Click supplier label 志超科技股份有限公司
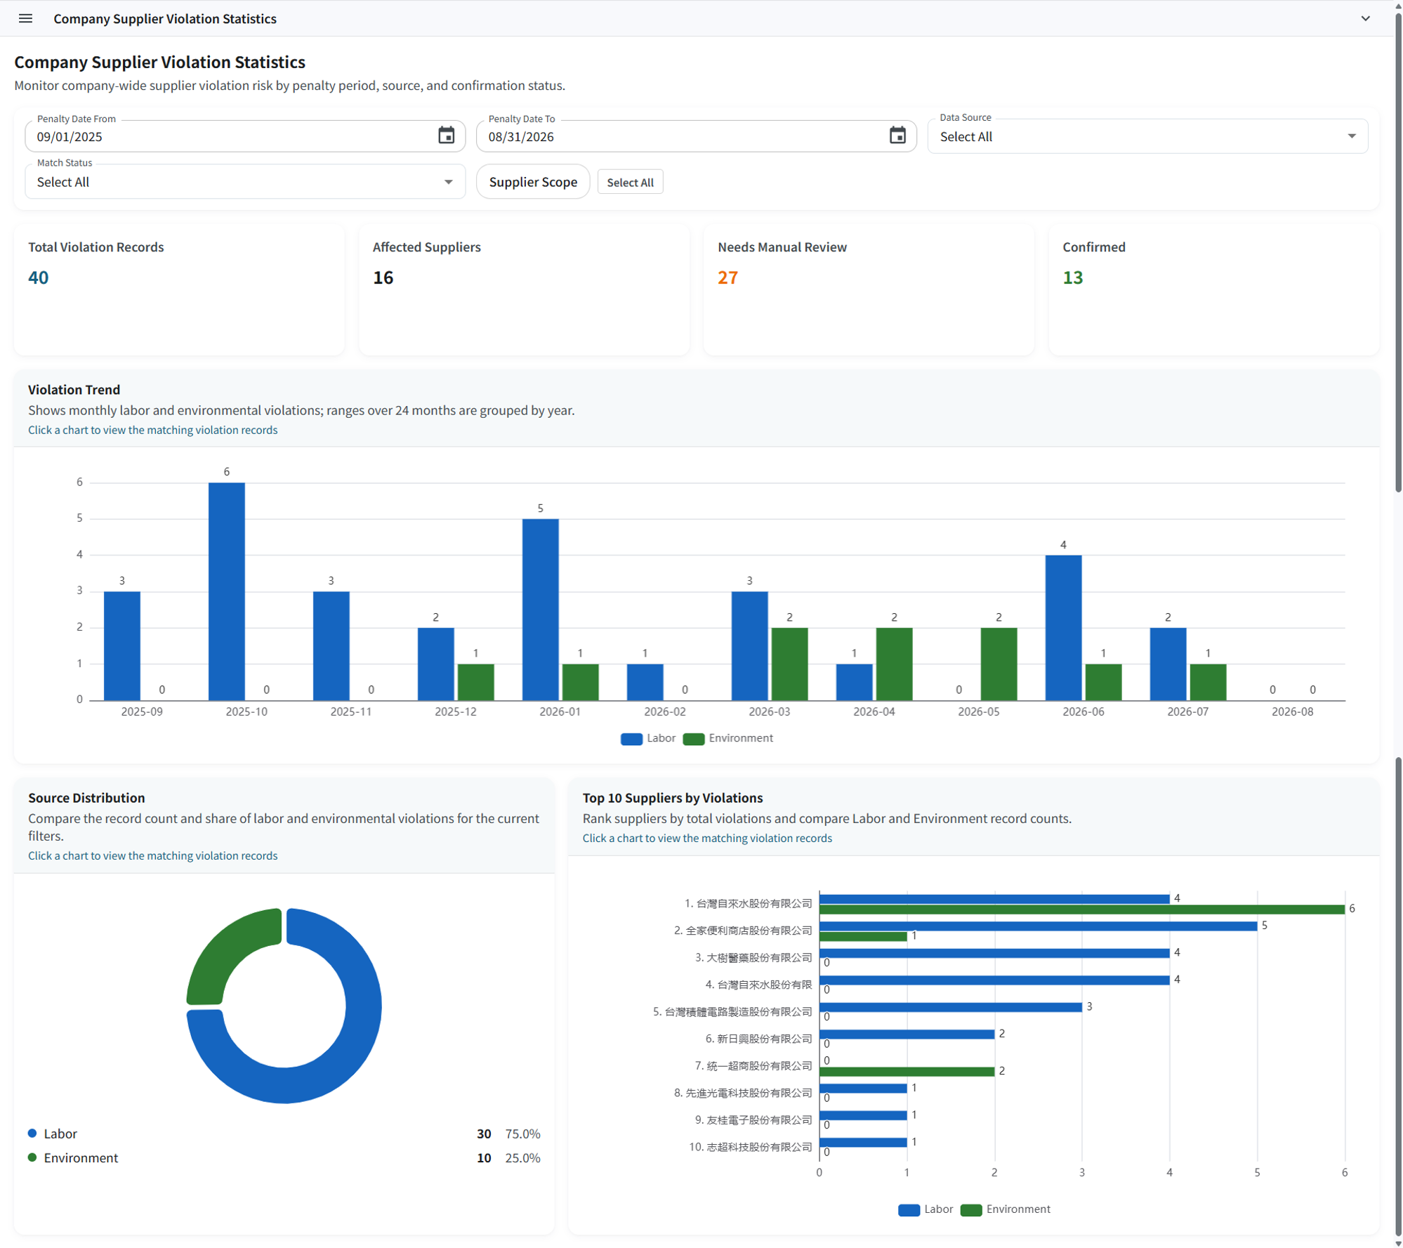The width and height of the screenshot is (1403, 1248). 750,1147
